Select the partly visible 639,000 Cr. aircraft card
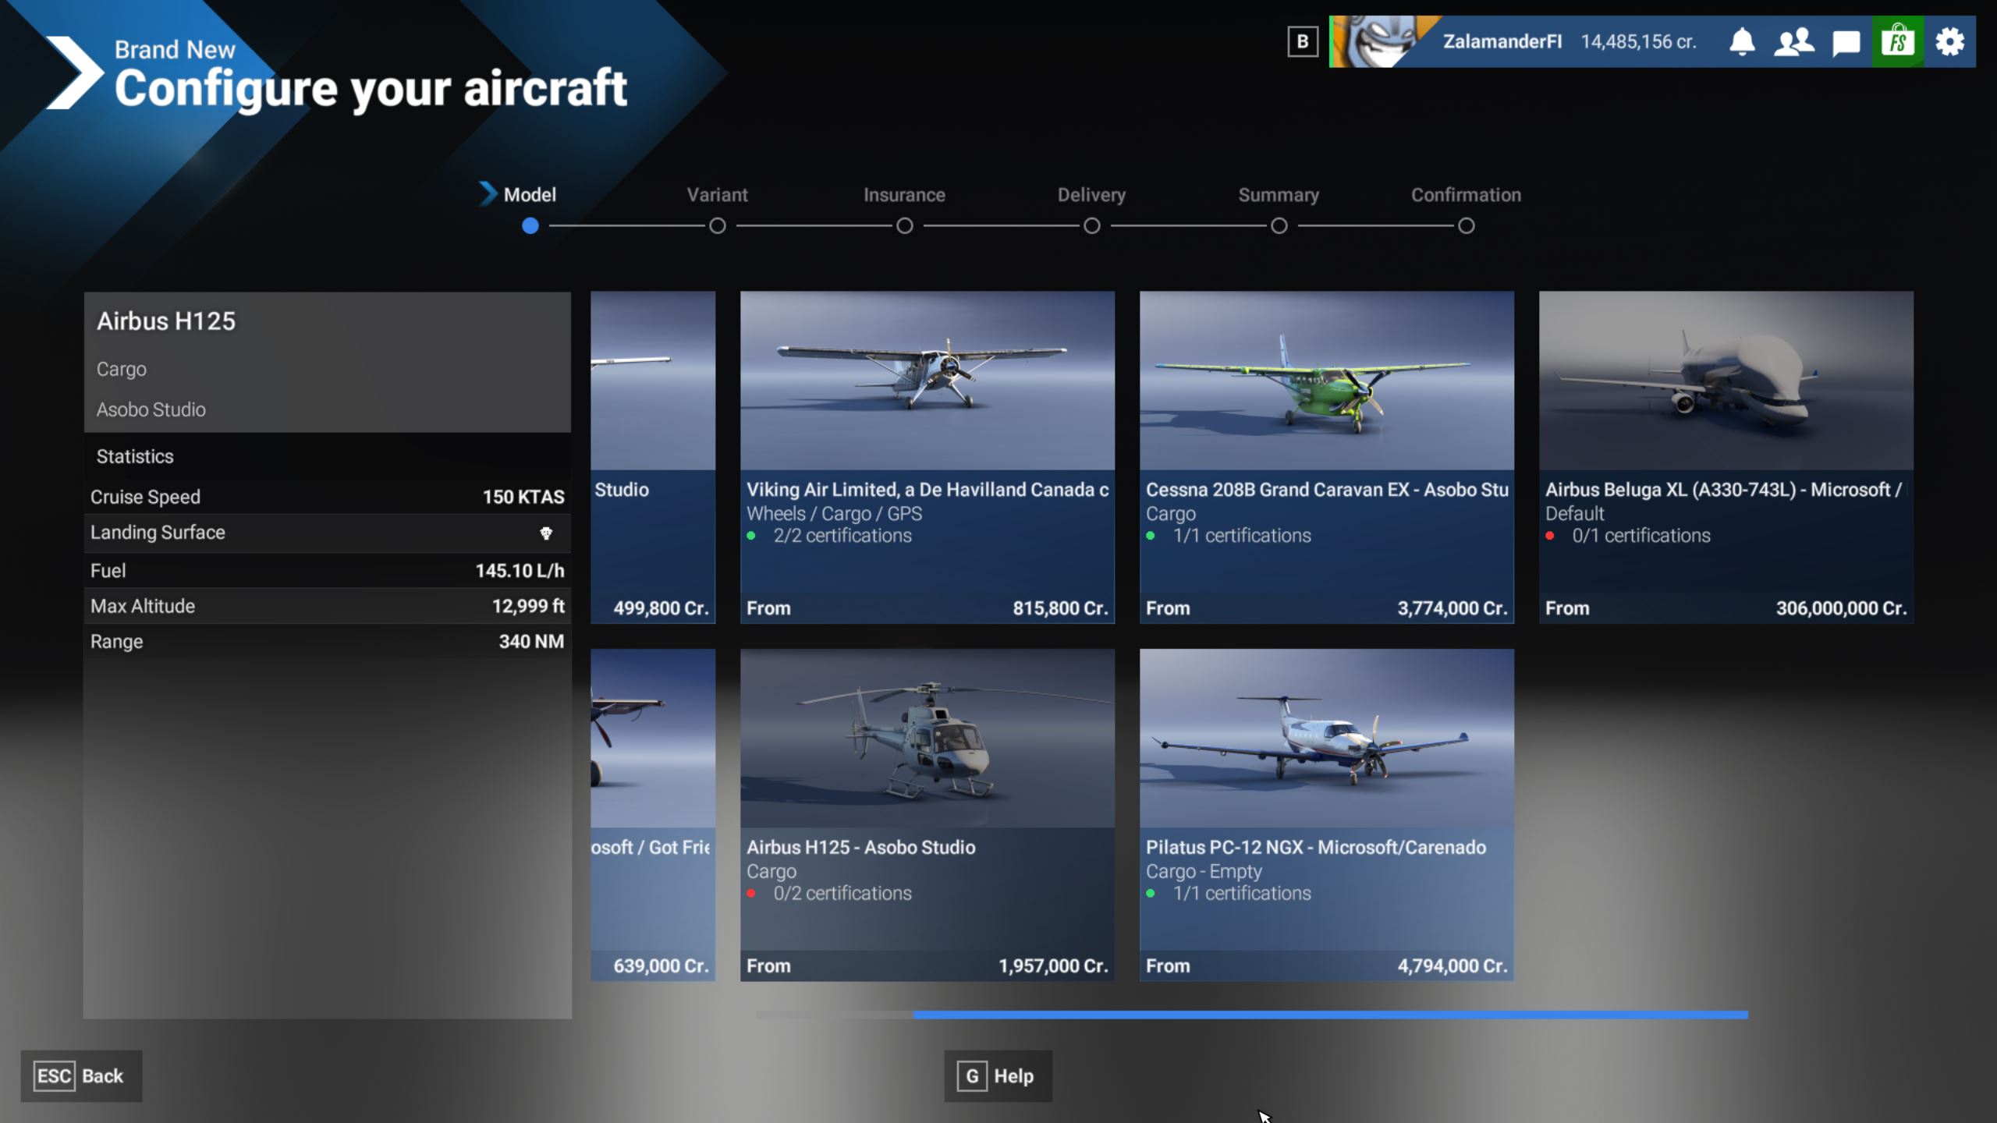The height and width of the screenshot is (1123, 1997). (x=653, y=815)
